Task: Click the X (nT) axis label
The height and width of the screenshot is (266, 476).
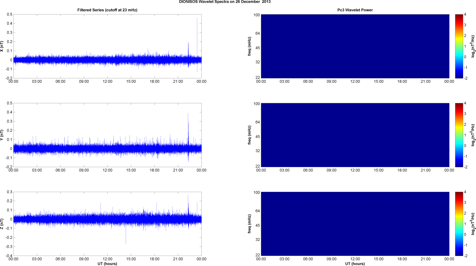Action: point(2,46)
